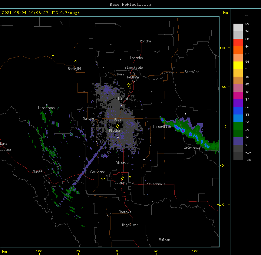261x255 pixels.
Task: Choose the light gray 70-80 dBZ swatch
Action: pos(238,28)
